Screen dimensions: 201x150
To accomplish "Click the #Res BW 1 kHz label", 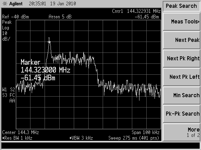I will pyautogui.click(x=17, y=138).
